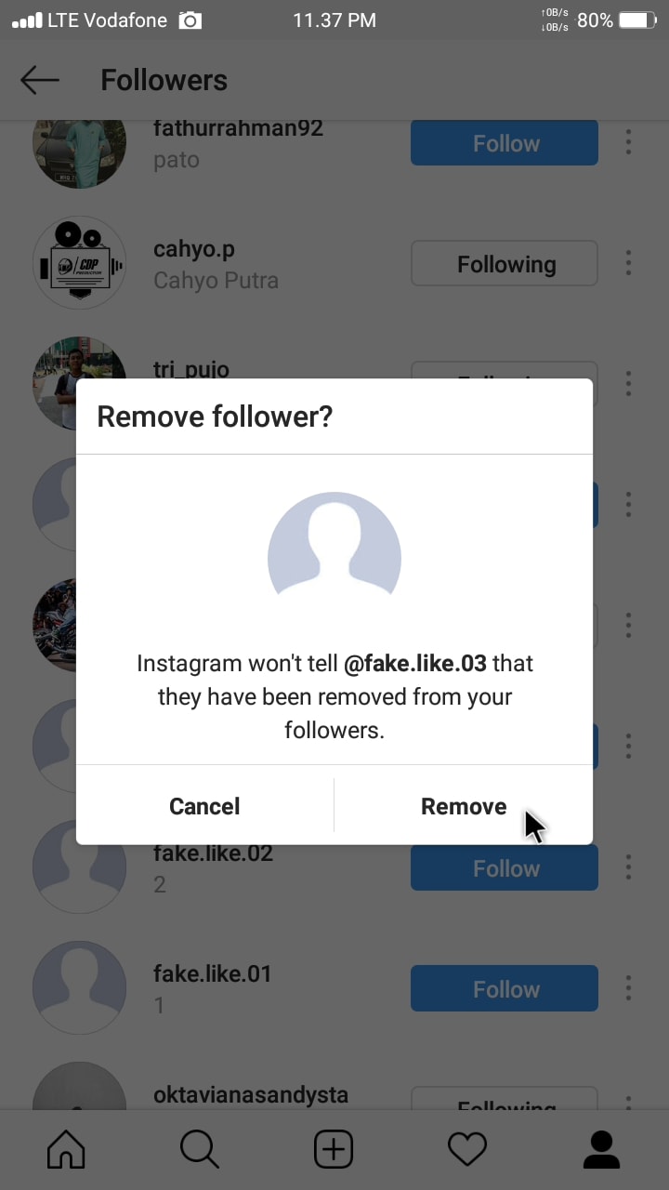
Task: Cancel the Remove follower dialog
Action: click(x=204, y=806)
